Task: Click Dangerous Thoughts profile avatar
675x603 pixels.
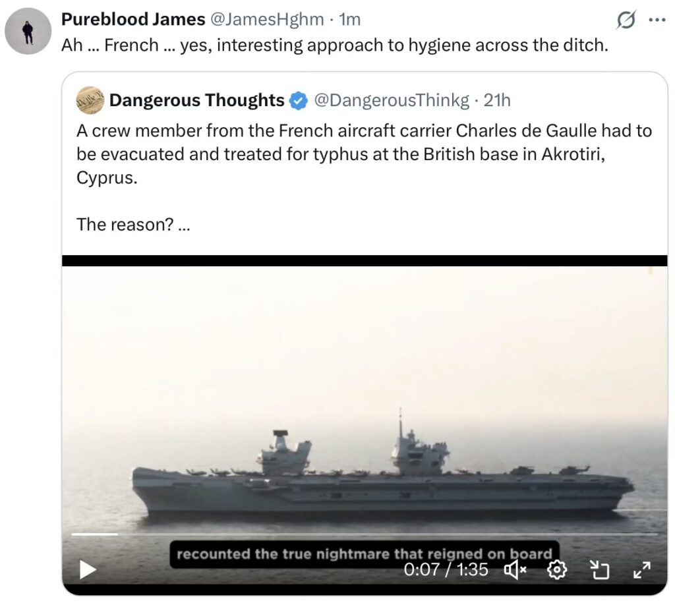Action: click(90, 100)
